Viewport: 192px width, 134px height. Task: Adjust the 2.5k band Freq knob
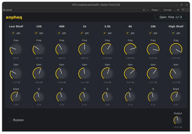(107, 49)
